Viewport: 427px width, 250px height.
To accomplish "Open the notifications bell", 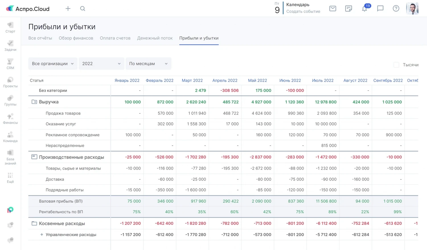I will tap(364, 9).
